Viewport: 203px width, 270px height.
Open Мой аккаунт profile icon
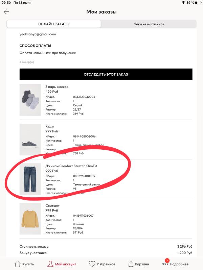tap(51, 264)
